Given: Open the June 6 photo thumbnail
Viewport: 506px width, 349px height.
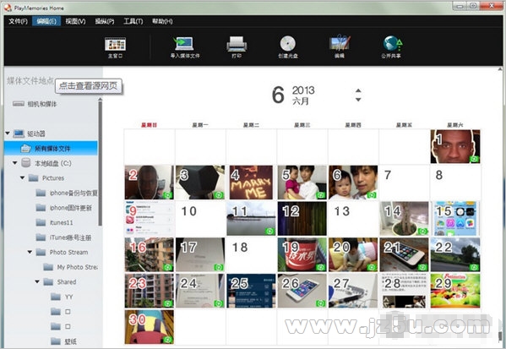Looking at the screenshot, I should pyautogui.click(x=353, y=183).
